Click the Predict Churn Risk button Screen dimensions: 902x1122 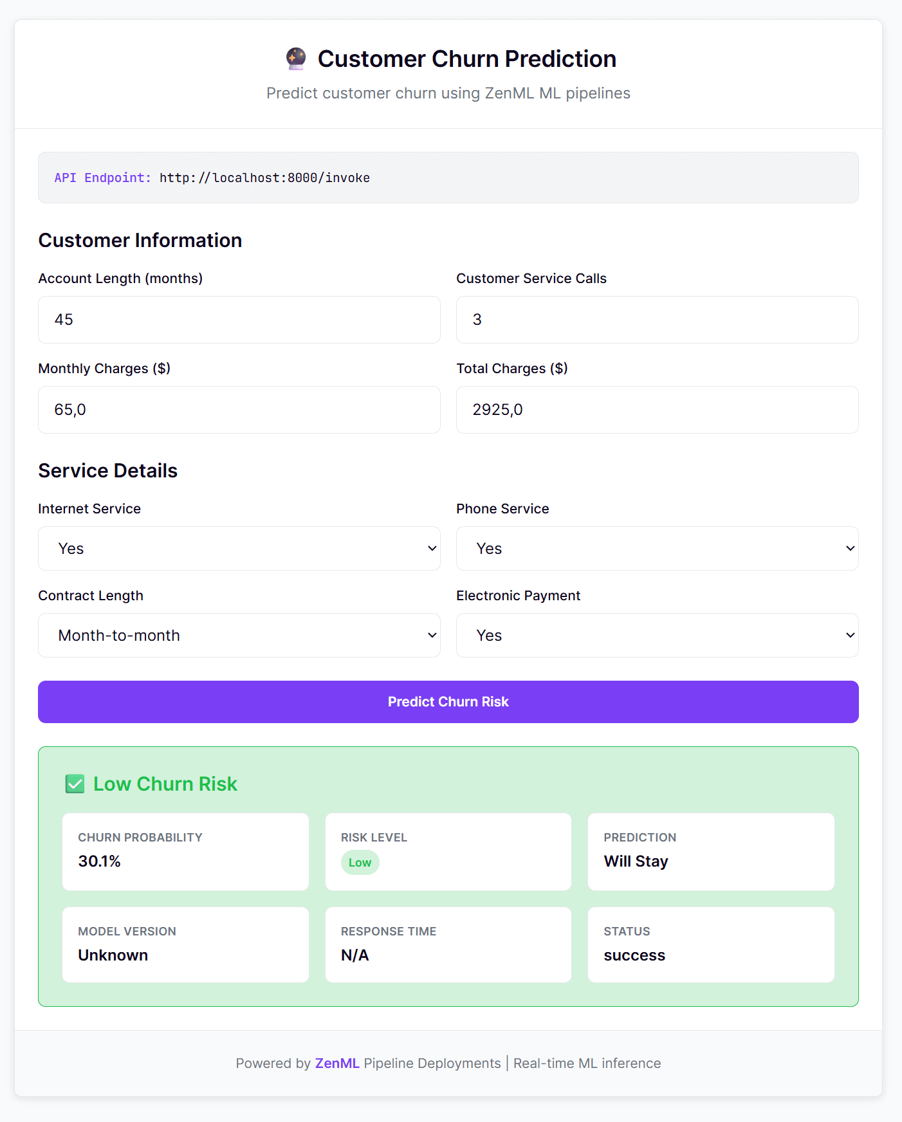[448, 702]
